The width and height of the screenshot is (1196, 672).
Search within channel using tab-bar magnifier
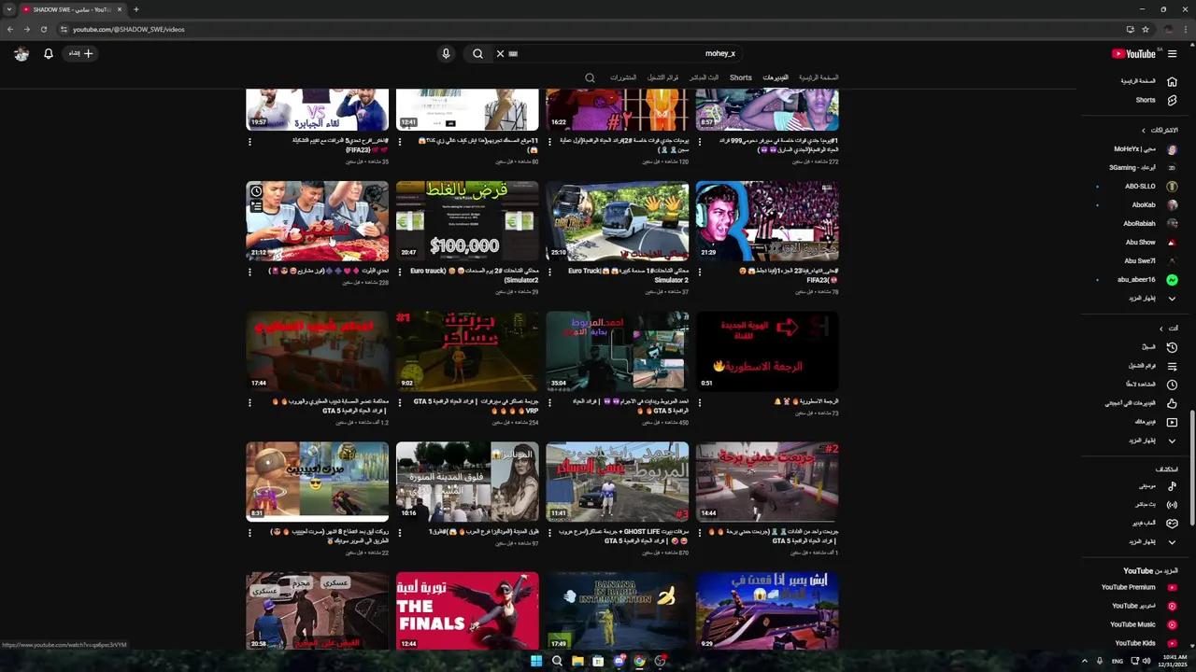[x=590, y=77]
